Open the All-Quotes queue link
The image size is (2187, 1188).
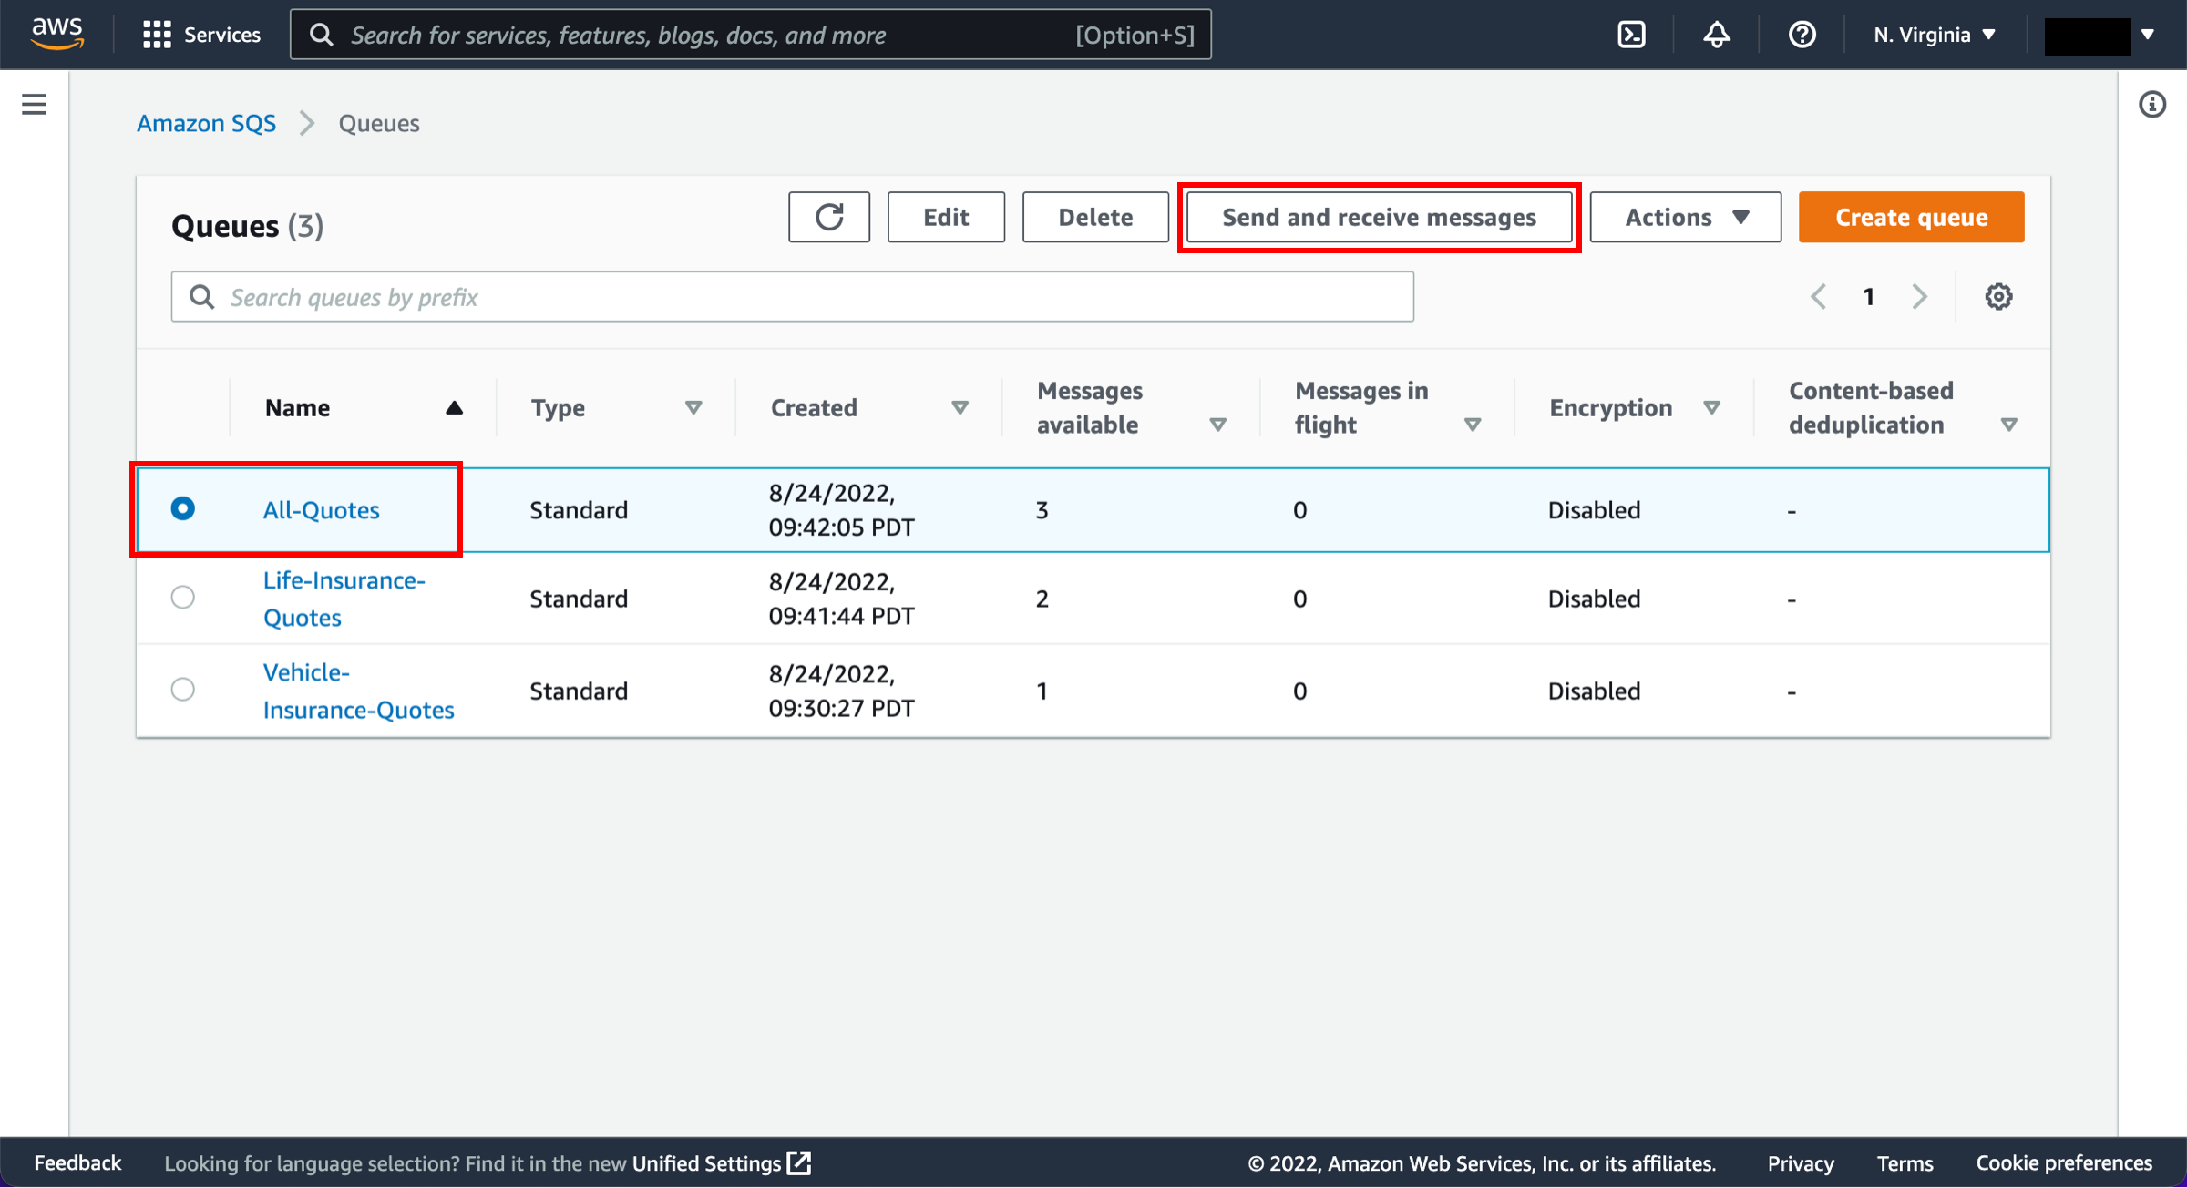pos(321,509)
